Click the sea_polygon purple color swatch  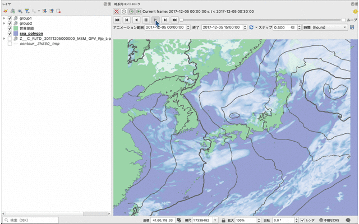(x=16, y=34)
